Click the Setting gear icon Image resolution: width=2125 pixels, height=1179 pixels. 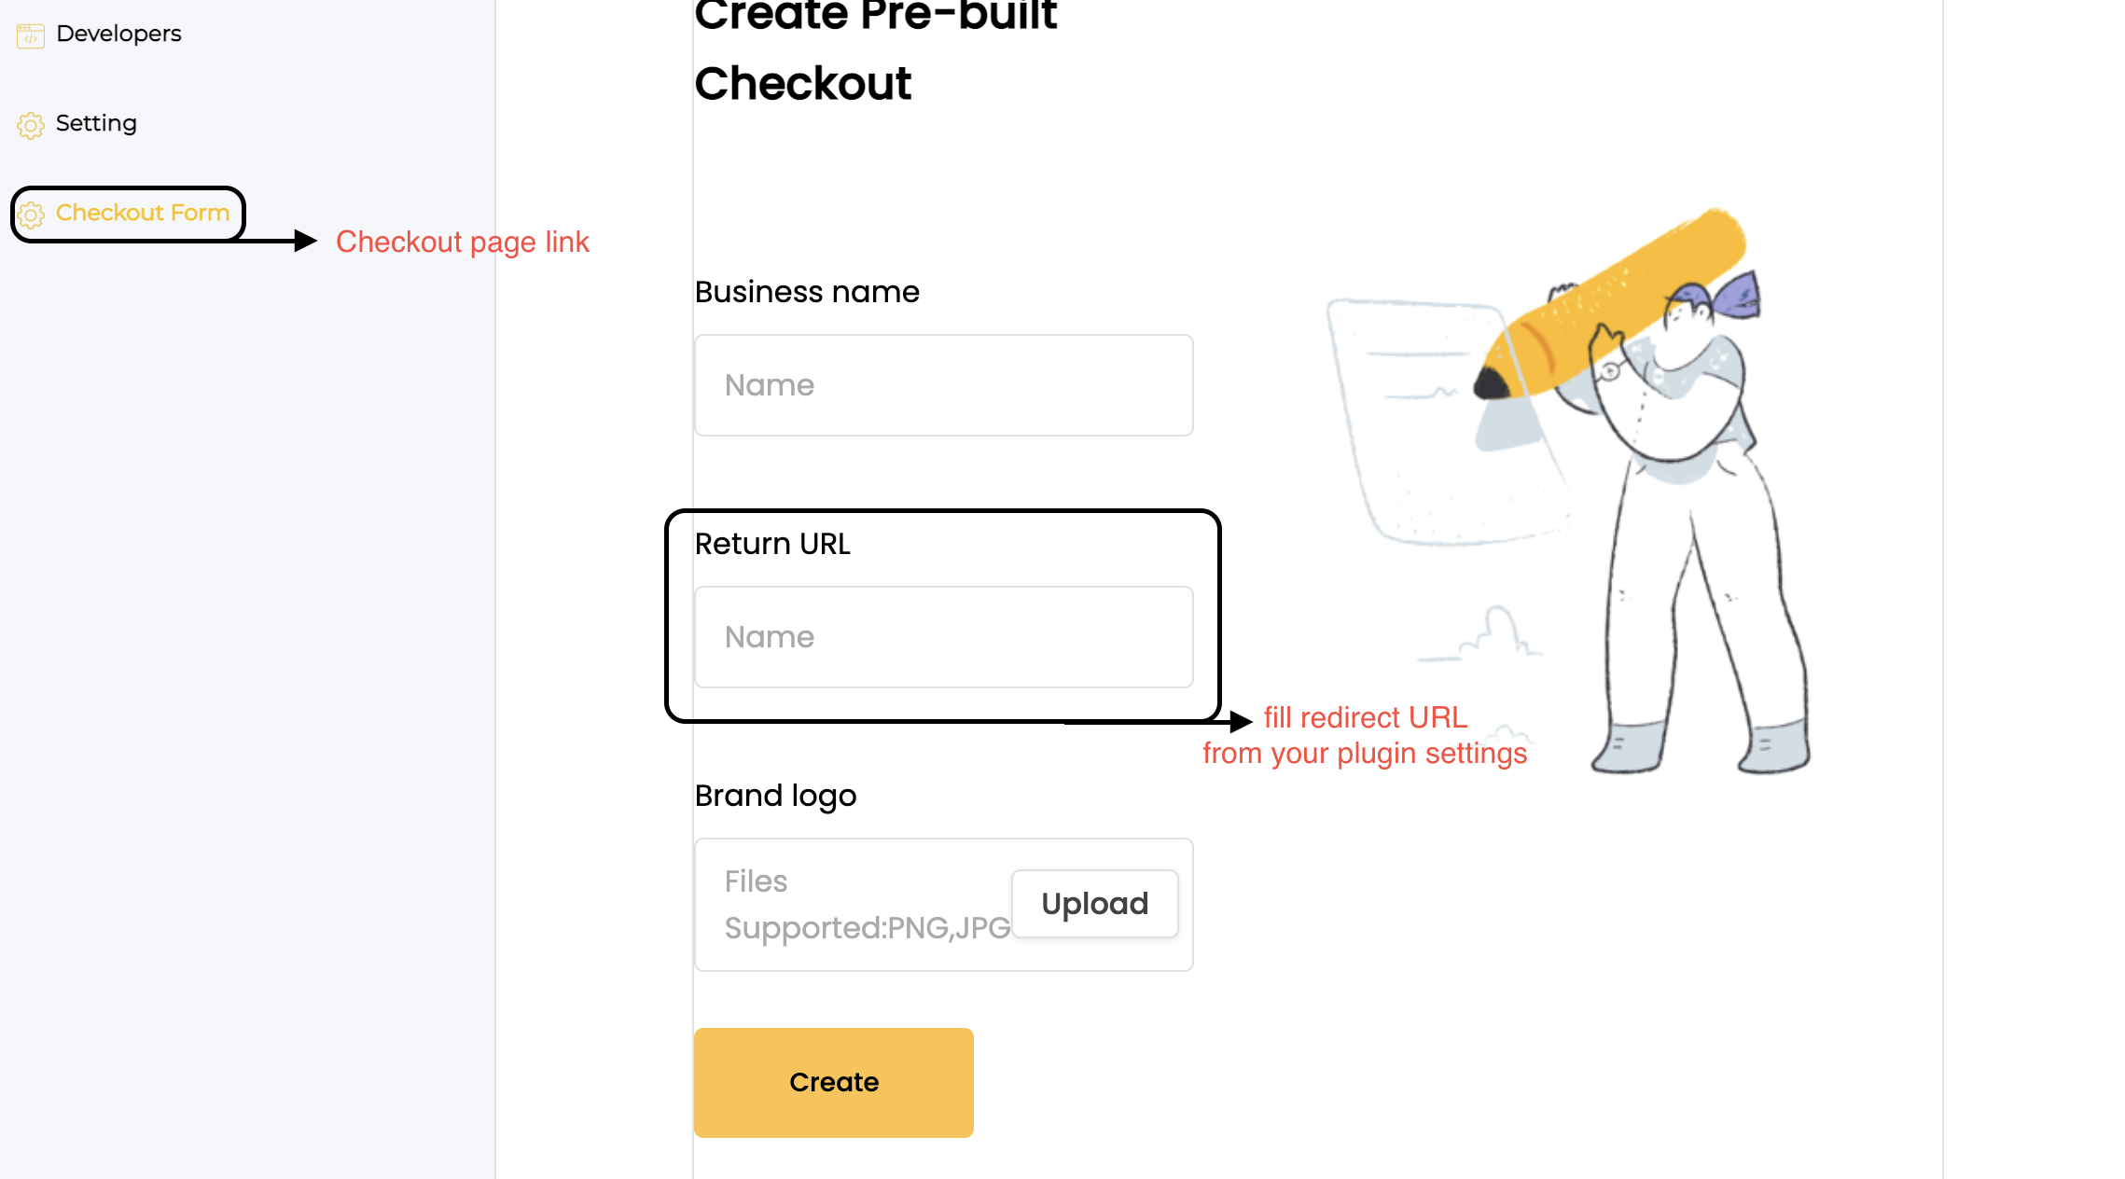click(x=31, y=125)
